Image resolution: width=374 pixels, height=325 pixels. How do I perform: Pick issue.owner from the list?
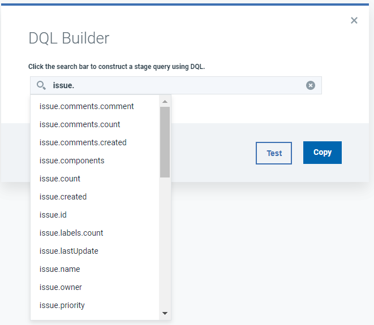(61, 287)
